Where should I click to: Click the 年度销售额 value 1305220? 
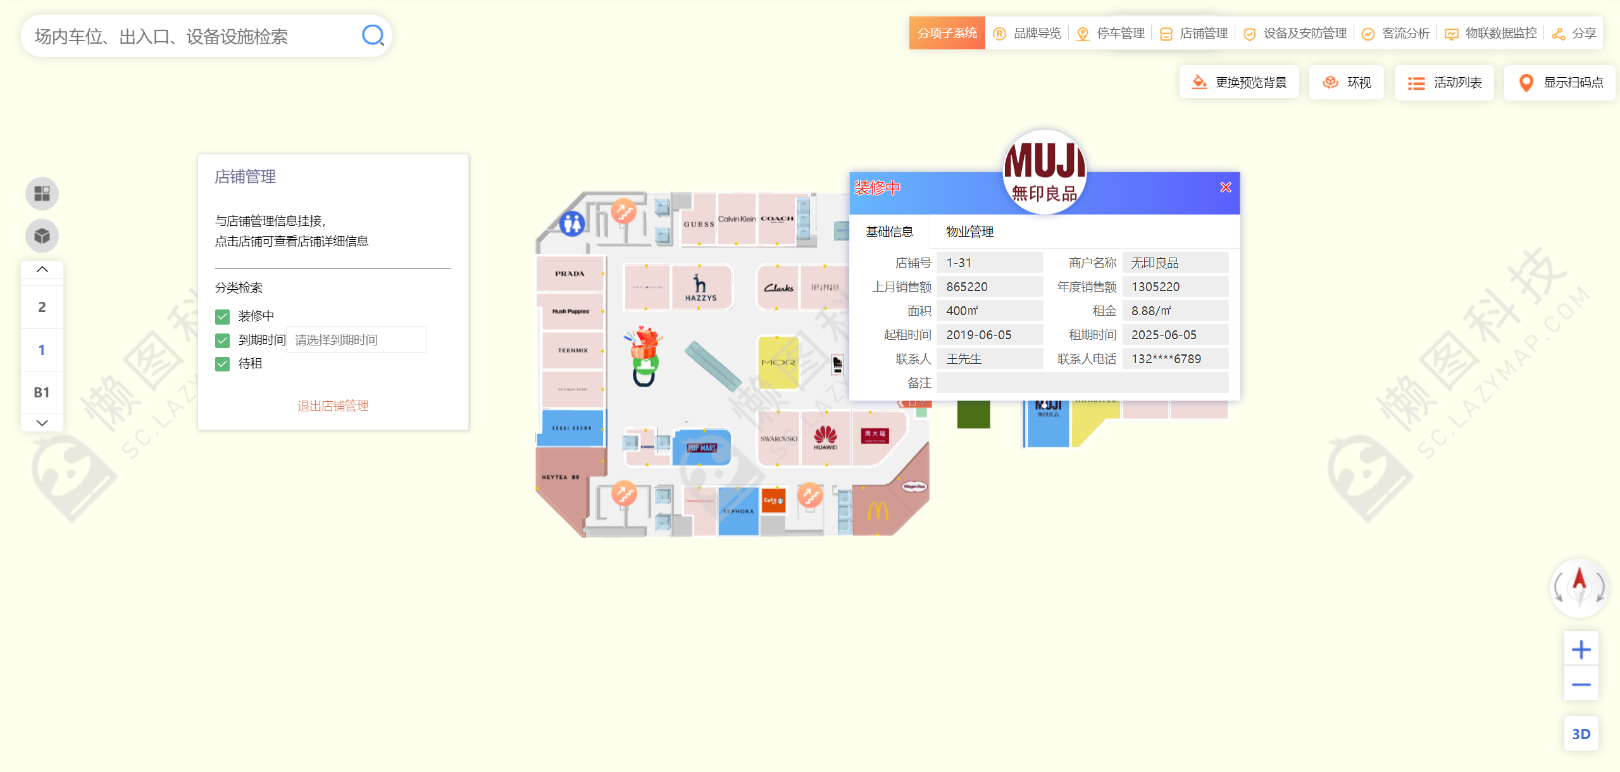tap(1175, 287)
